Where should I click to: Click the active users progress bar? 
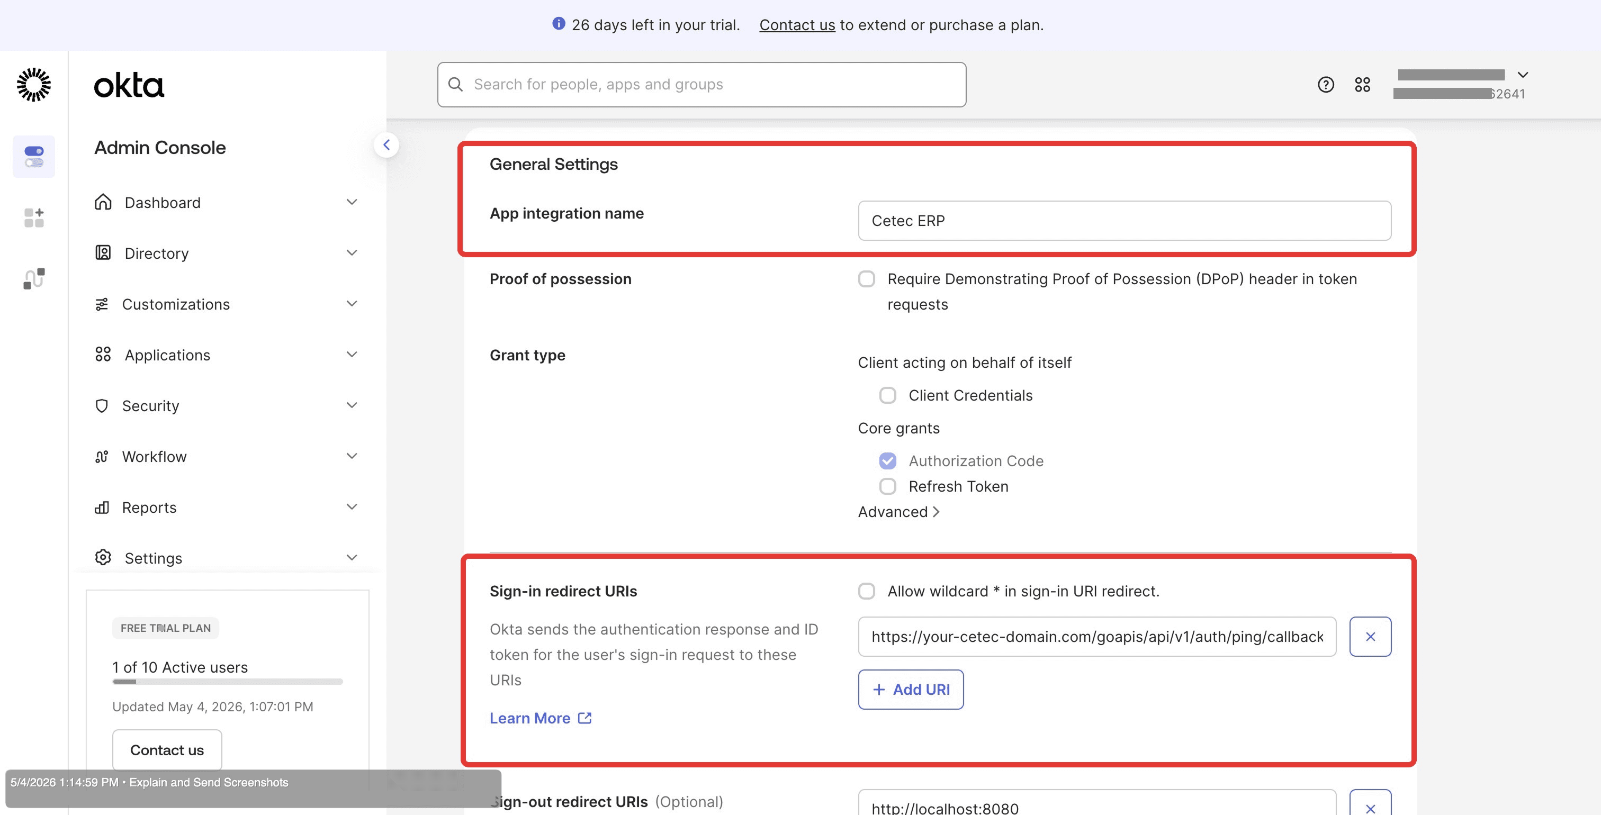228,682
